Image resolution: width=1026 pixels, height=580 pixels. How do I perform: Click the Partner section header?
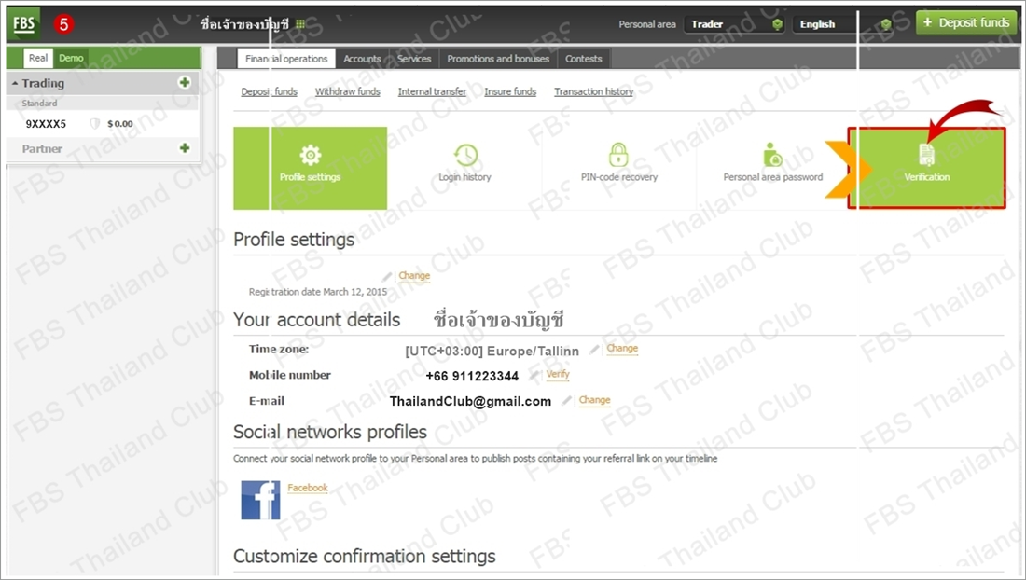(104, 148)
